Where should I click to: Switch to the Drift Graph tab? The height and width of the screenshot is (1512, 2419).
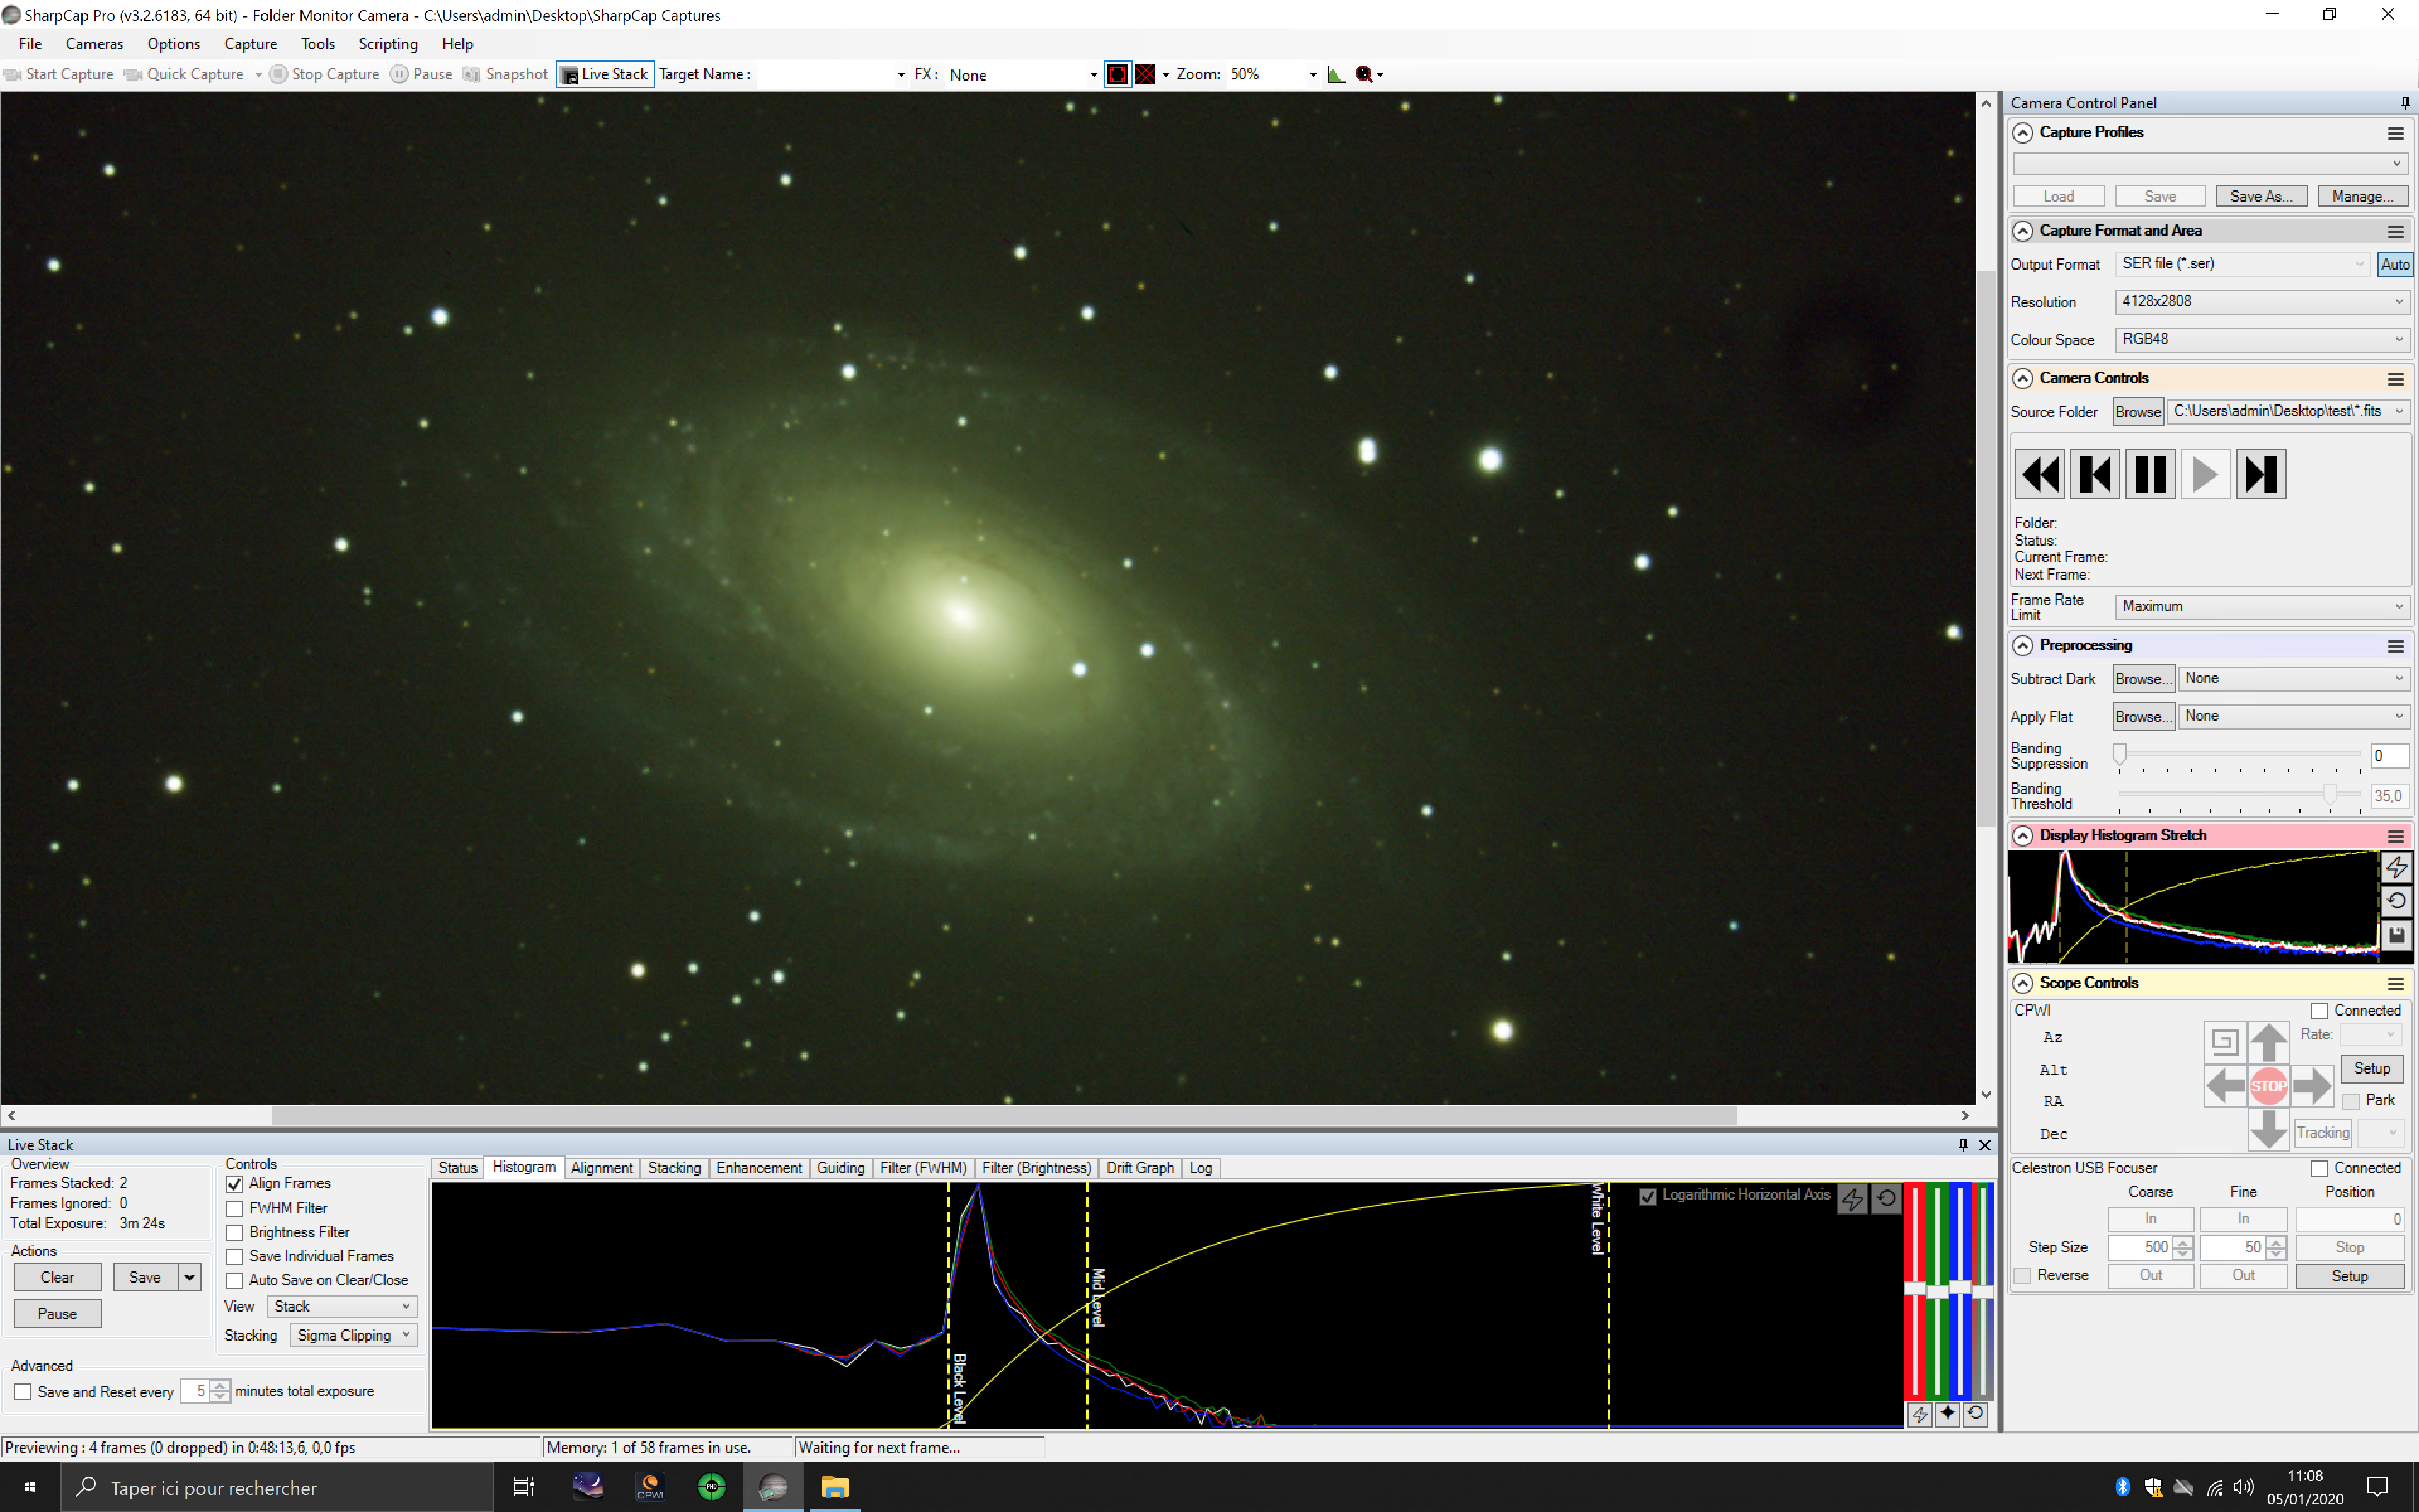coord(1140,1168)
